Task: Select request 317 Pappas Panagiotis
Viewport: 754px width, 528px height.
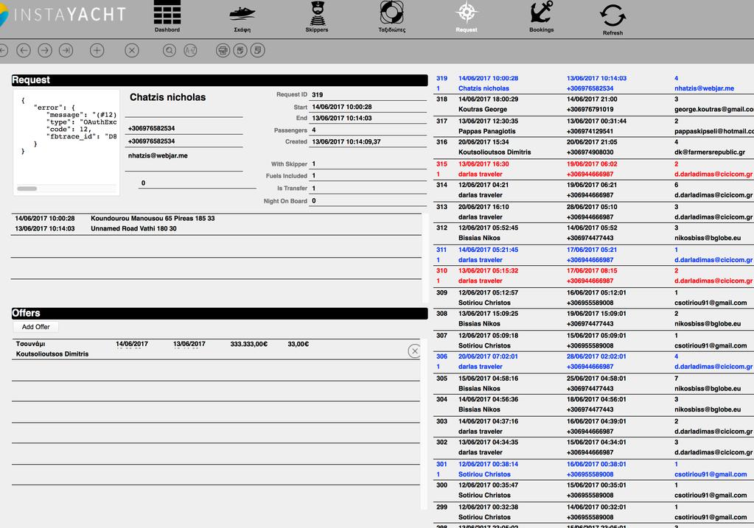Action: pyautogui.click(x=593, y=126)
